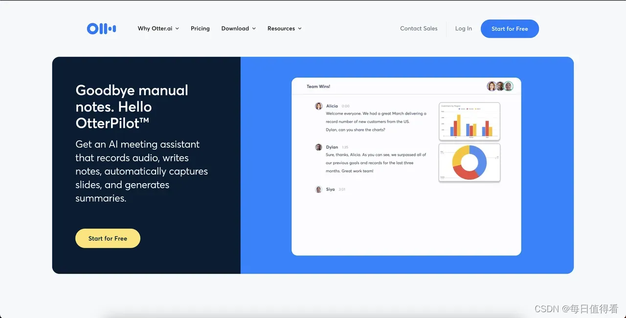Expand the Download dropdown

point(239,28)
